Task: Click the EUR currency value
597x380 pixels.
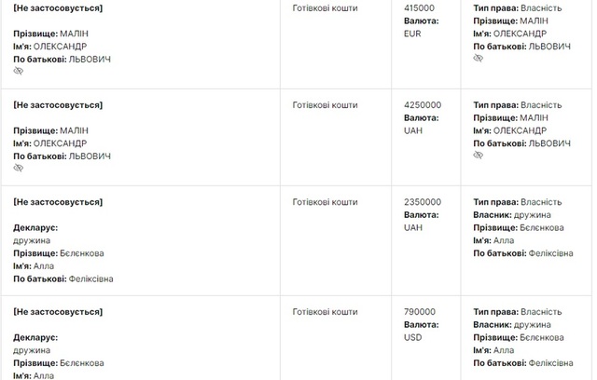Action: 412,34
